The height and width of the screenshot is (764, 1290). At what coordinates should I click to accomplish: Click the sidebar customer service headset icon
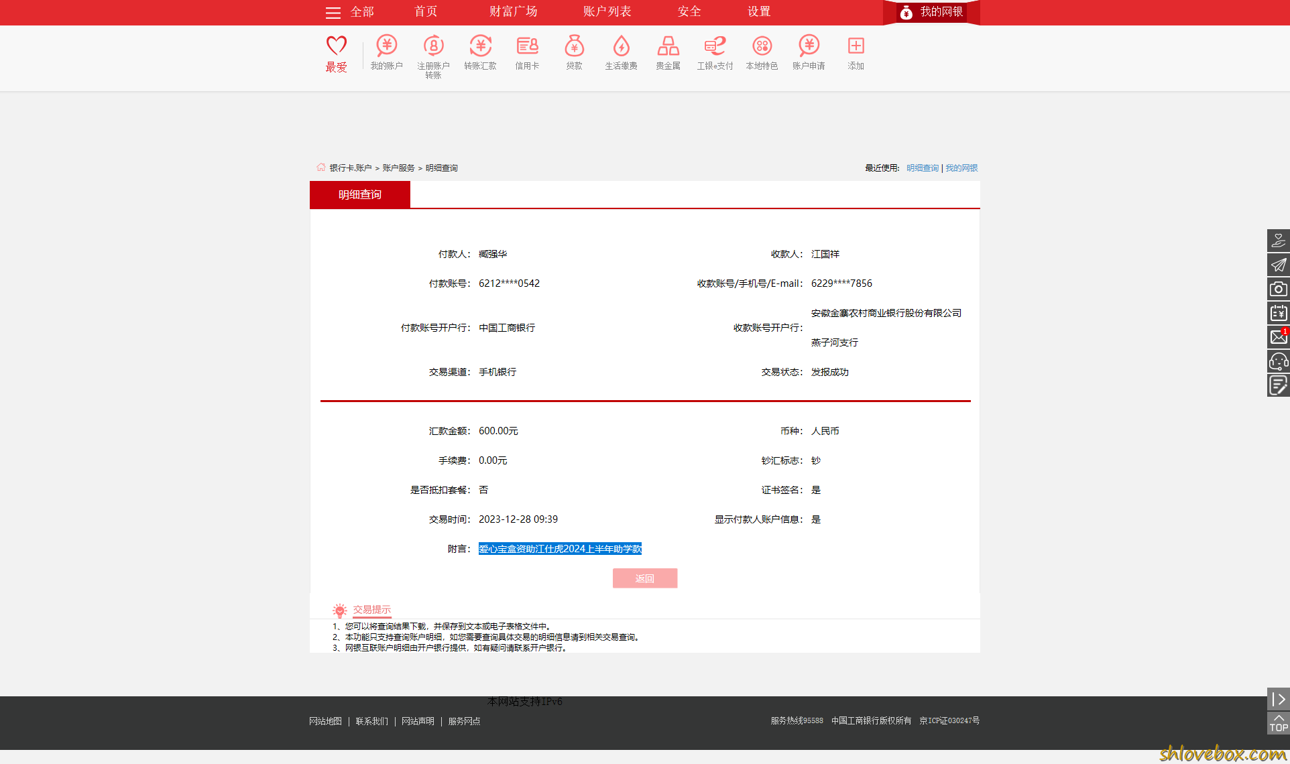(x=1278, y=361)
